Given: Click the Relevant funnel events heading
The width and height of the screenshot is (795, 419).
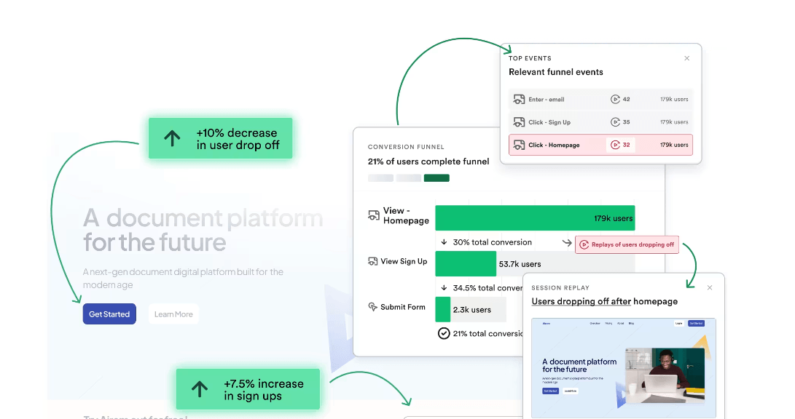Looking at the screenshot, I should 556,72.
